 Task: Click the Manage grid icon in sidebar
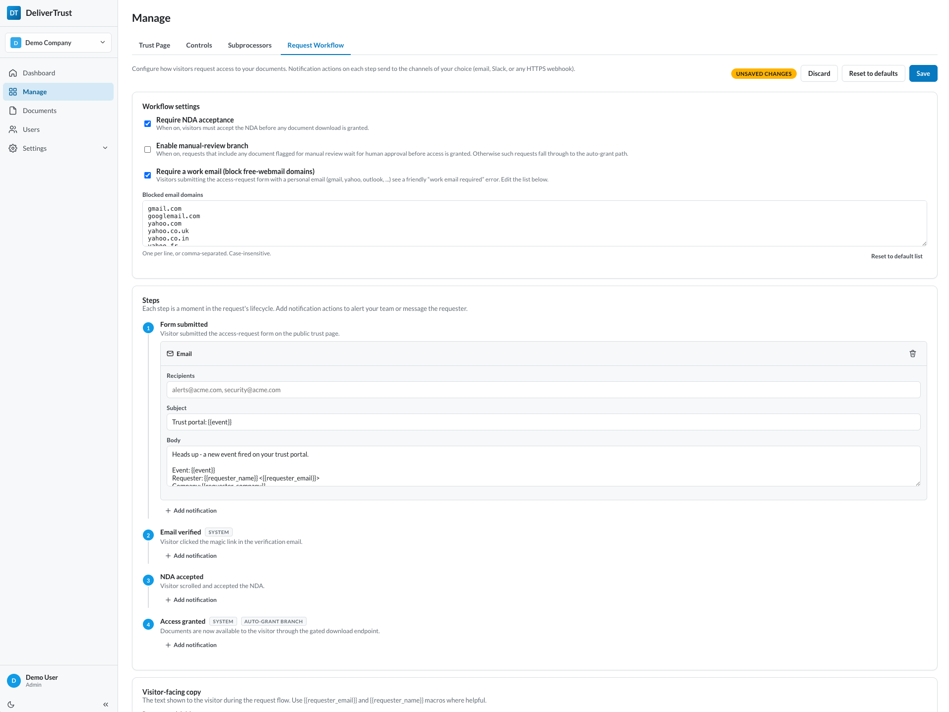13,92
